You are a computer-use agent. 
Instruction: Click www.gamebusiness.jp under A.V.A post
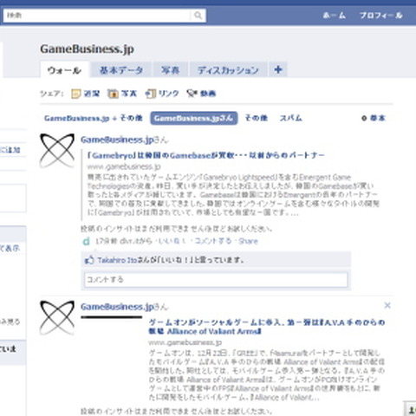185,342
